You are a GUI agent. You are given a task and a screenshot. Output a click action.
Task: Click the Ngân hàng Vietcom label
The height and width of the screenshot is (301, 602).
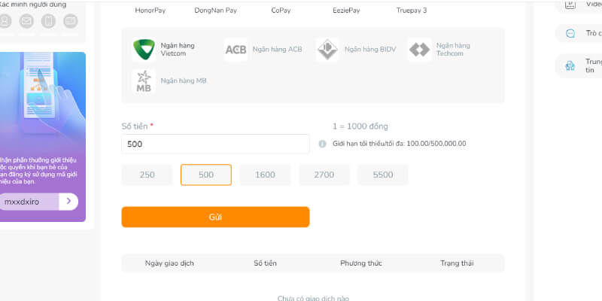pyautogui.click(x=178, y=50)
